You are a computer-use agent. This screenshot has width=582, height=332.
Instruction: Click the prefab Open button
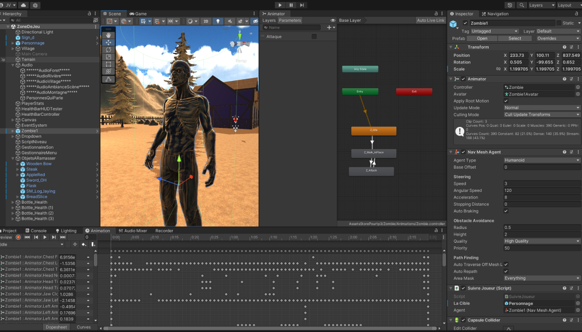click(482, 38)
